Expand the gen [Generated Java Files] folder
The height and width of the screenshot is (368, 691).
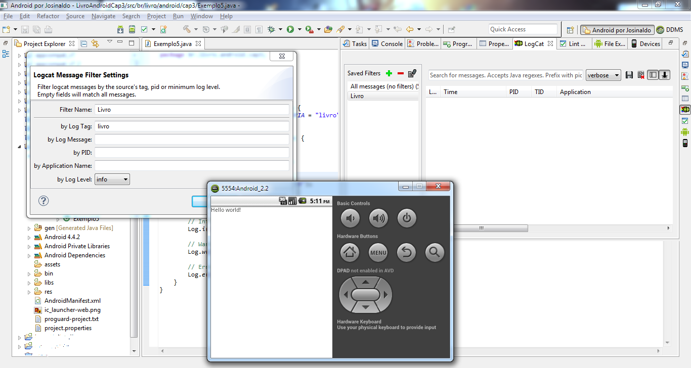click(29, 228)
